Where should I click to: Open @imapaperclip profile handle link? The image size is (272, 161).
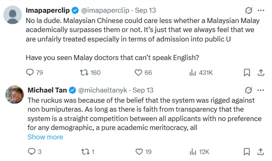106,11
